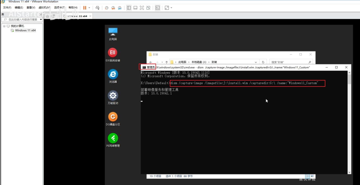
Task: Open the library search box dropdown arrow
Action: 41,20
